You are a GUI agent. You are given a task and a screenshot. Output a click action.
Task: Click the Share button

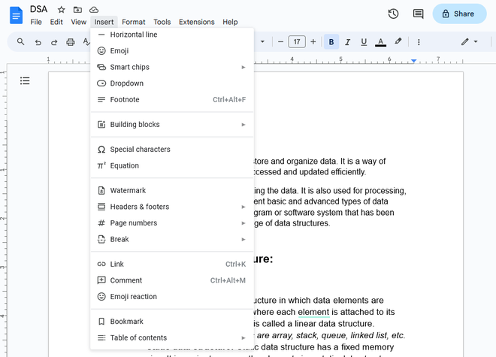point(459,14)
